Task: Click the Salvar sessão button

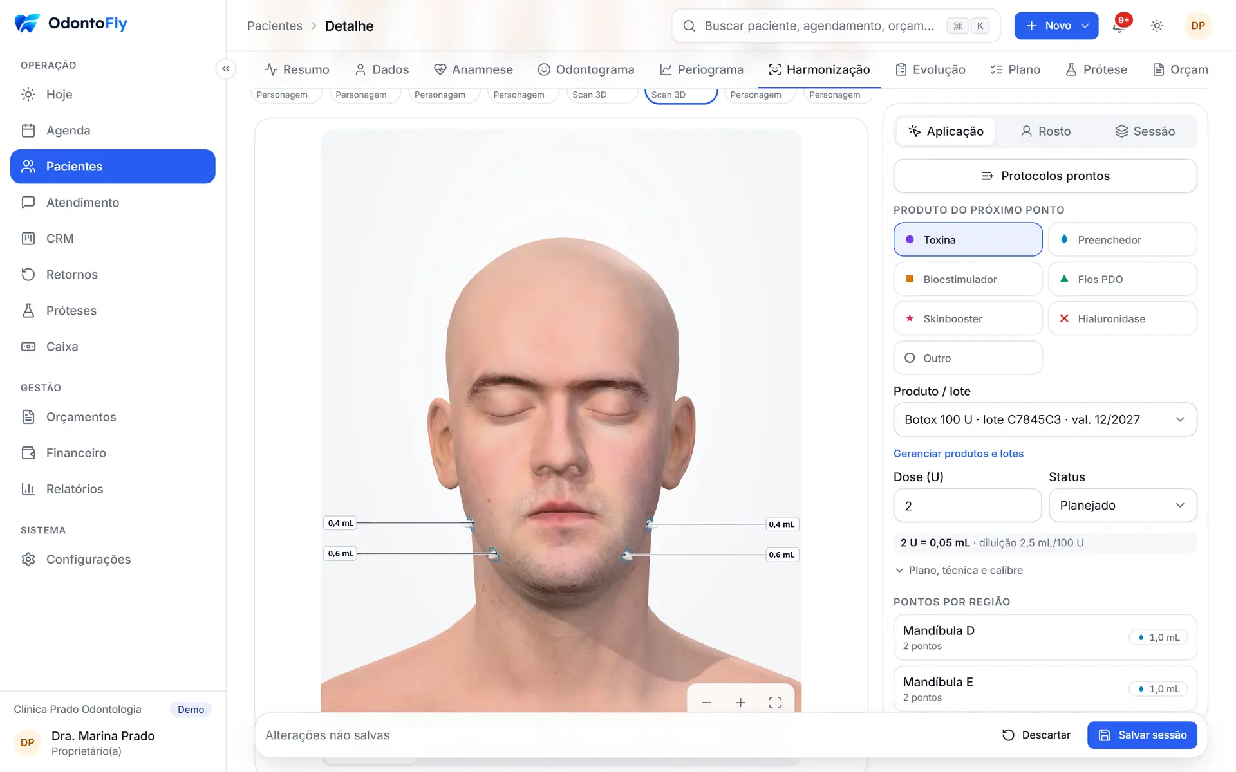Action: [1142, 735]
